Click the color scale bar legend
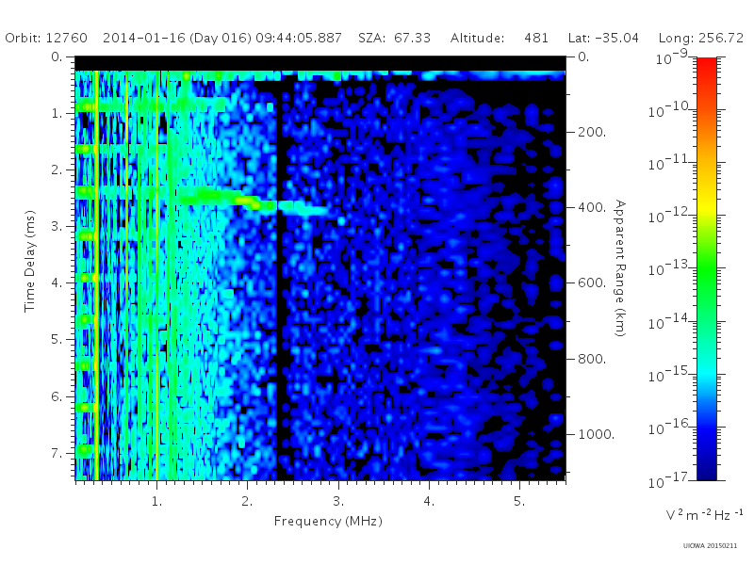 point(706,268)
